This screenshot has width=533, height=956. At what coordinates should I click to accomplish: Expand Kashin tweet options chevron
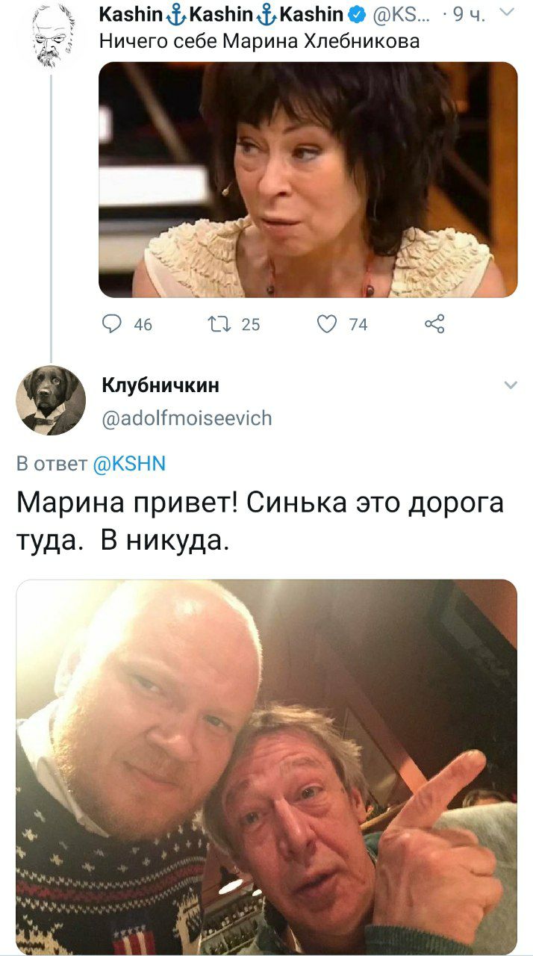(x=507, y=12)
